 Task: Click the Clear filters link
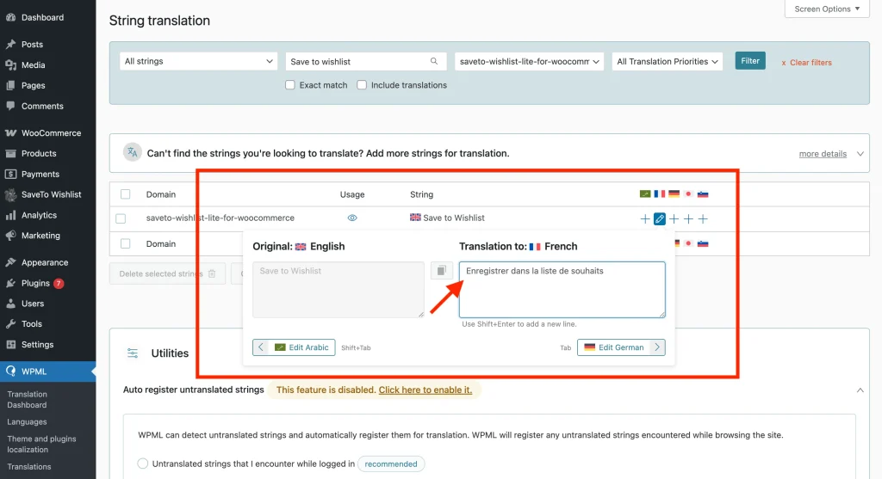806,63
